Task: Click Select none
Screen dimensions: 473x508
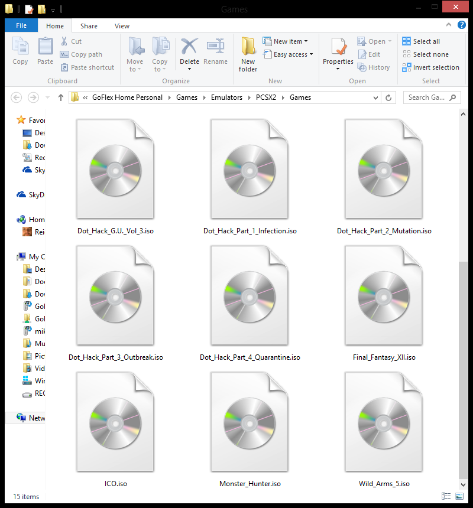Action: pos(426,54)
